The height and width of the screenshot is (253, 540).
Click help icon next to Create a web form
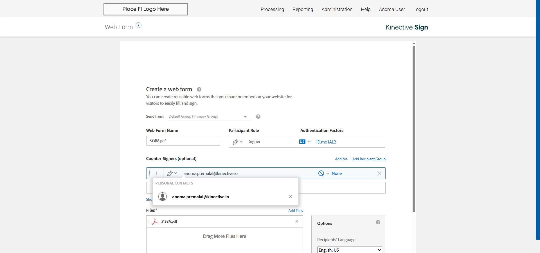click(x=199, y=90)
